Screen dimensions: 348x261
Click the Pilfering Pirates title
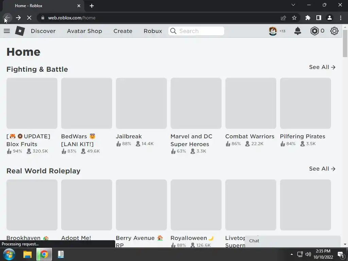point(302,136)
